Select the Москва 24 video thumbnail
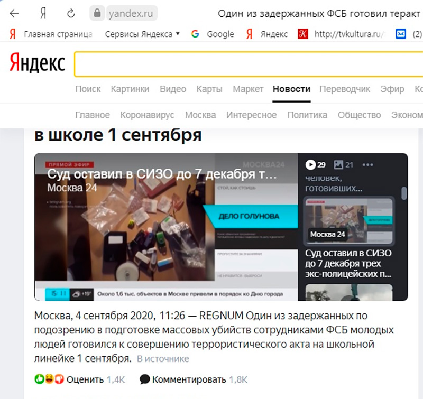 348,221
